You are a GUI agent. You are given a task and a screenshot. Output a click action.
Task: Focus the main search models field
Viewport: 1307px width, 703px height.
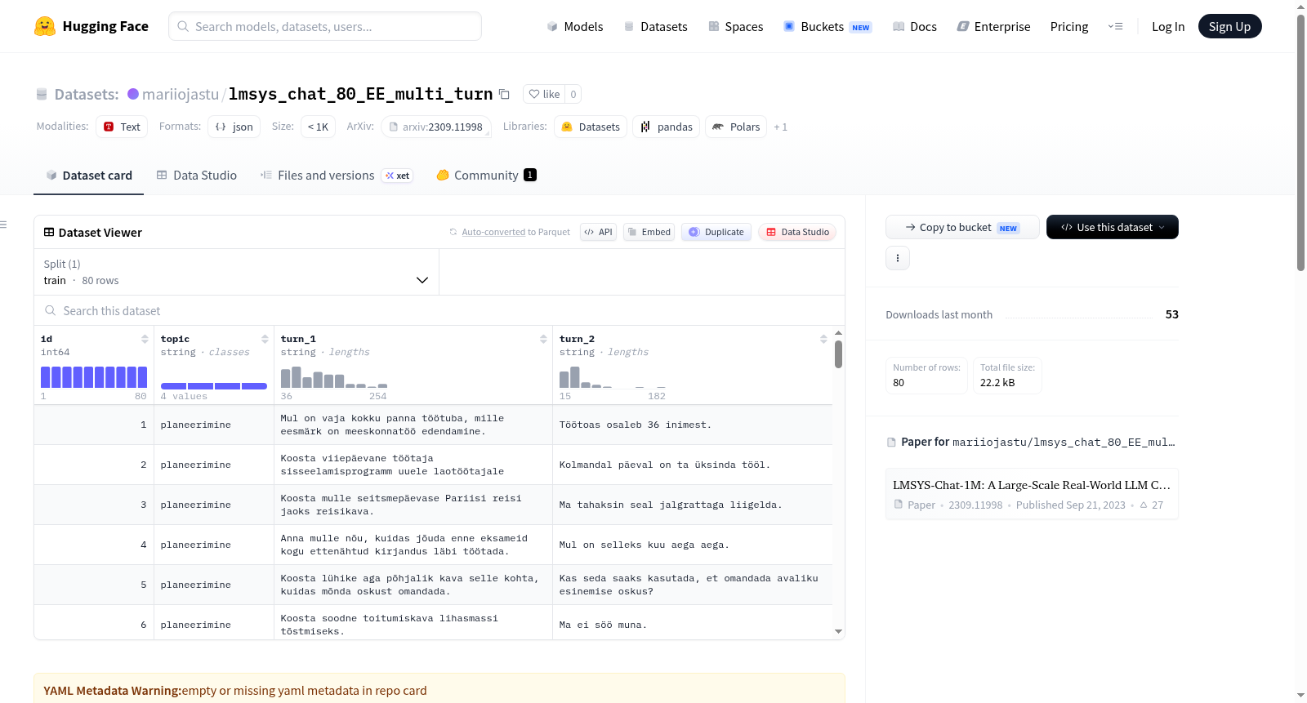pos(325,26)
